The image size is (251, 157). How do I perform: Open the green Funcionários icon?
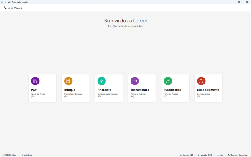(x=168, y=81)
